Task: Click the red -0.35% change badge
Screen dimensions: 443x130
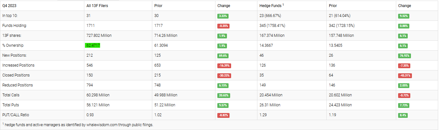Action: [223, 26]
